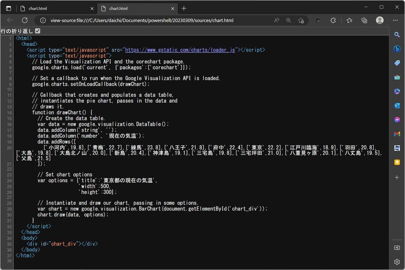Close the first chart.html tab
Screen dimensions: 405x270
click(92, 8)
